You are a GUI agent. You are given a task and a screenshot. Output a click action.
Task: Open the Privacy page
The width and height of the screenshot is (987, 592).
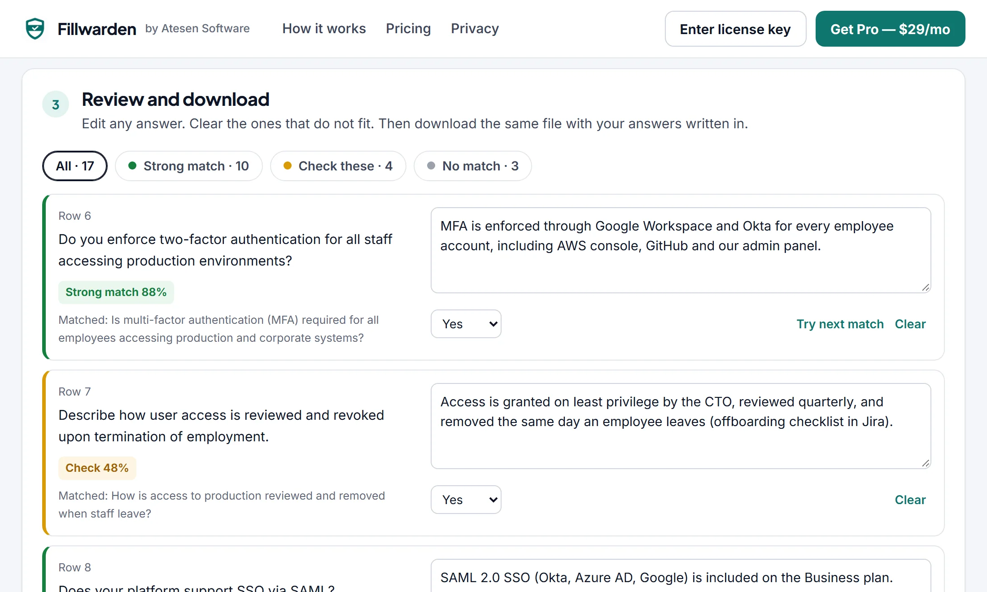click(x=475, y=29)
